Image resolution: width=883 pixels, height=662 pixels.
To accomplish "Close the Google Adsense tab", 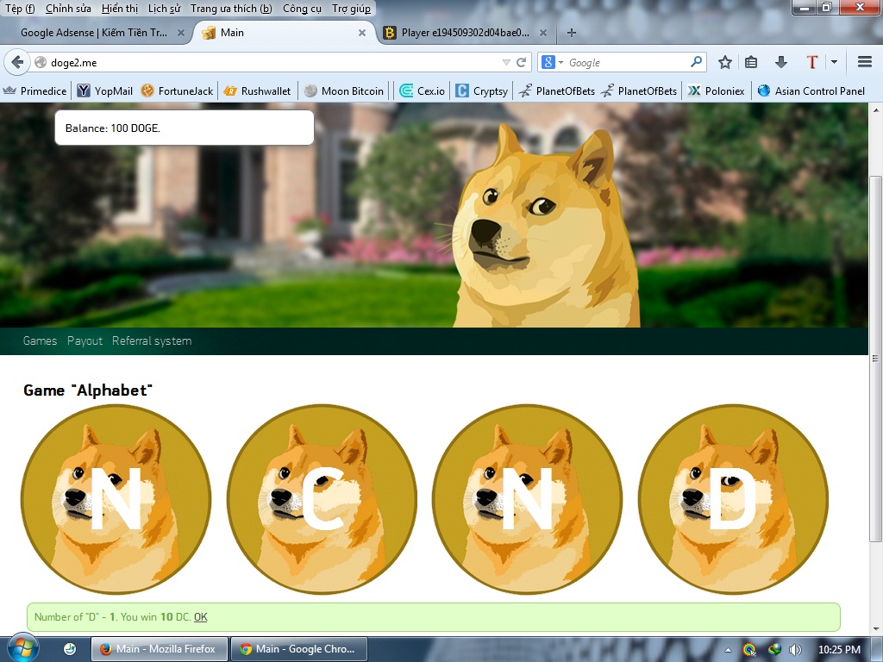I will coord(181,33).
